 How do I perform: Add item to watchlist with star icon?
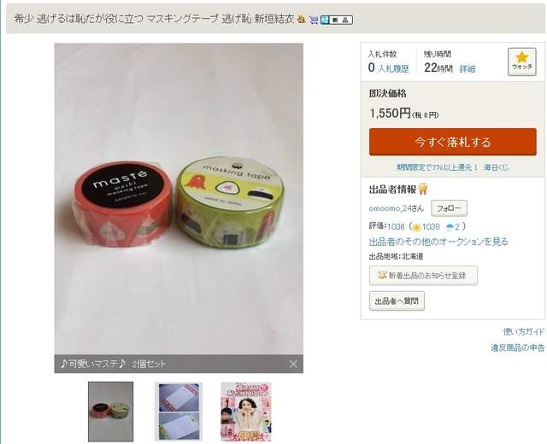tap(522, 61)
